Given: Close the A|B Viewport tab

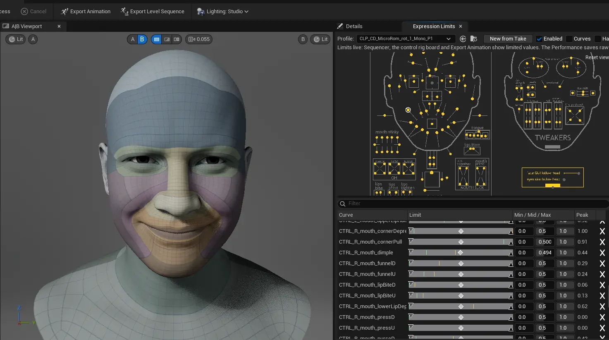Looking at the screenshot, I should point(59,26).
